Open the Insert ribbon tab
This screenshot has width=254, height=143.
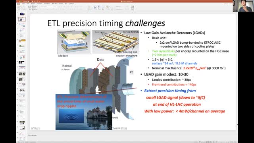[x=23, y=4]
